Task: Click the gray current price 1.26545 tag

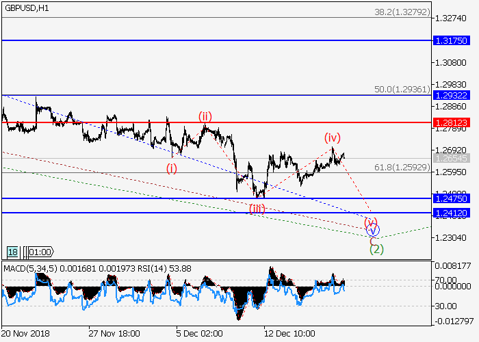Action: click(x=451, y=158)
